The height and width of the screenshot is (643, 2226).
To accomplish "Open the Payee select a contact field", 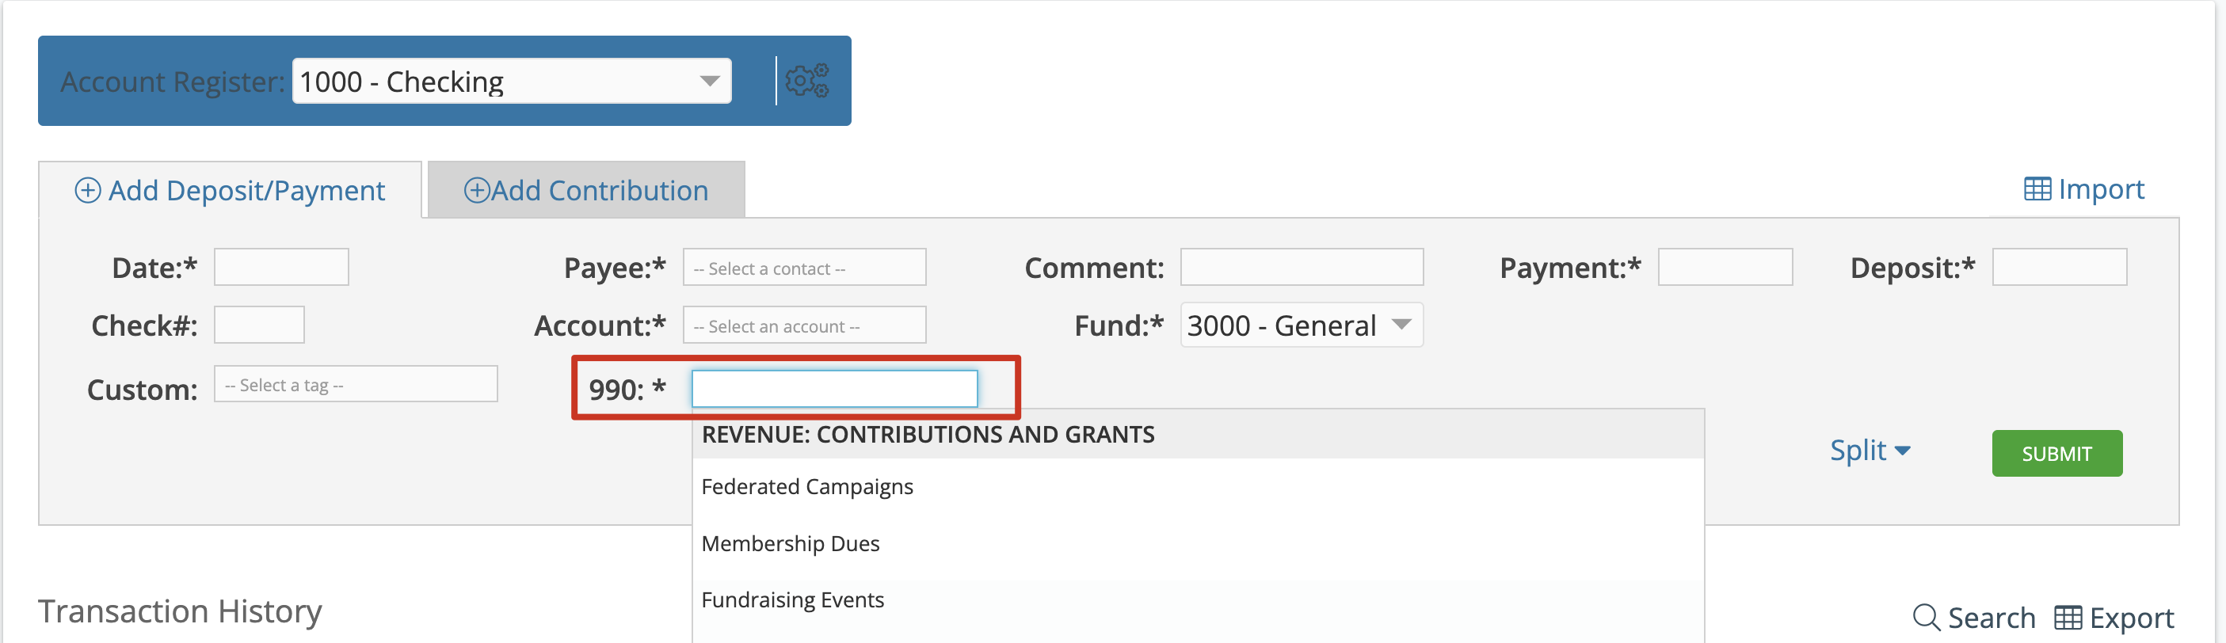I will click(x=803, y=268).
